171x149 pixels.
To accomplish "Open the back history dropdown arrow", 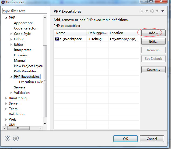I will 146,11.
